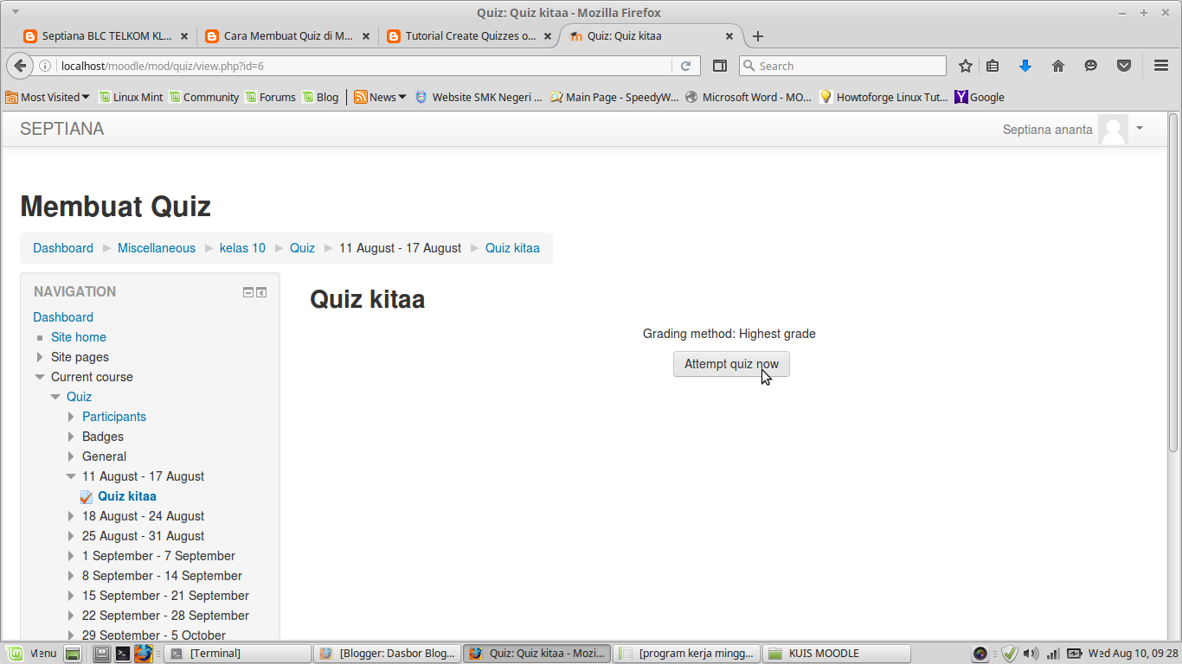Collapse the NAVIGATION block with minus toggle
Image resolution: width=1182 pixels, height=664 pixels.
click(x=247, y=292)
